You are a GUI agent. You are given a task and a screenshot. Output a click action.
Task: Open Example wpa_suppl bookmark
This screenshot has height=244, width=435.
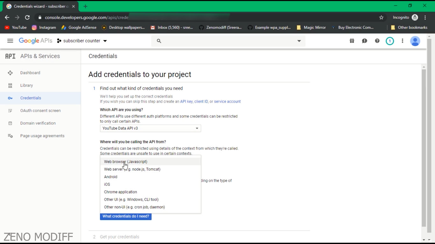(269, 28)
